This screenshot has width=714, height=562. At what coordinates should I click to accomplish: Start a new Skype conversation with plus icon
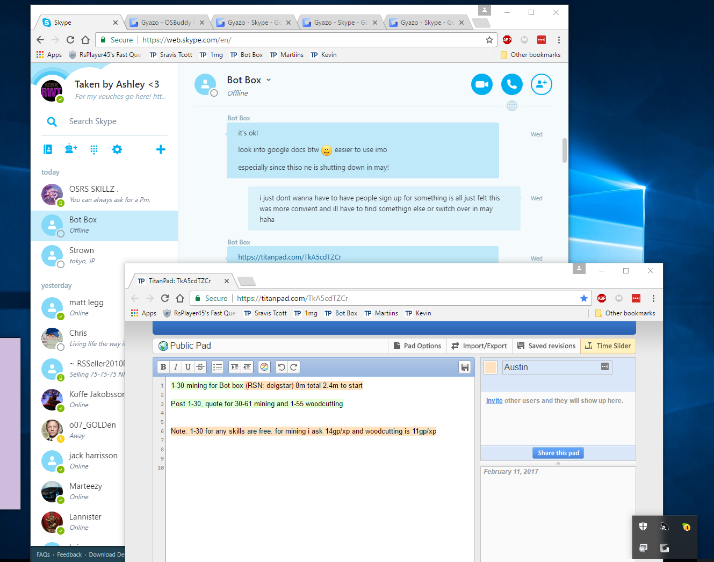tap(161, 149)
